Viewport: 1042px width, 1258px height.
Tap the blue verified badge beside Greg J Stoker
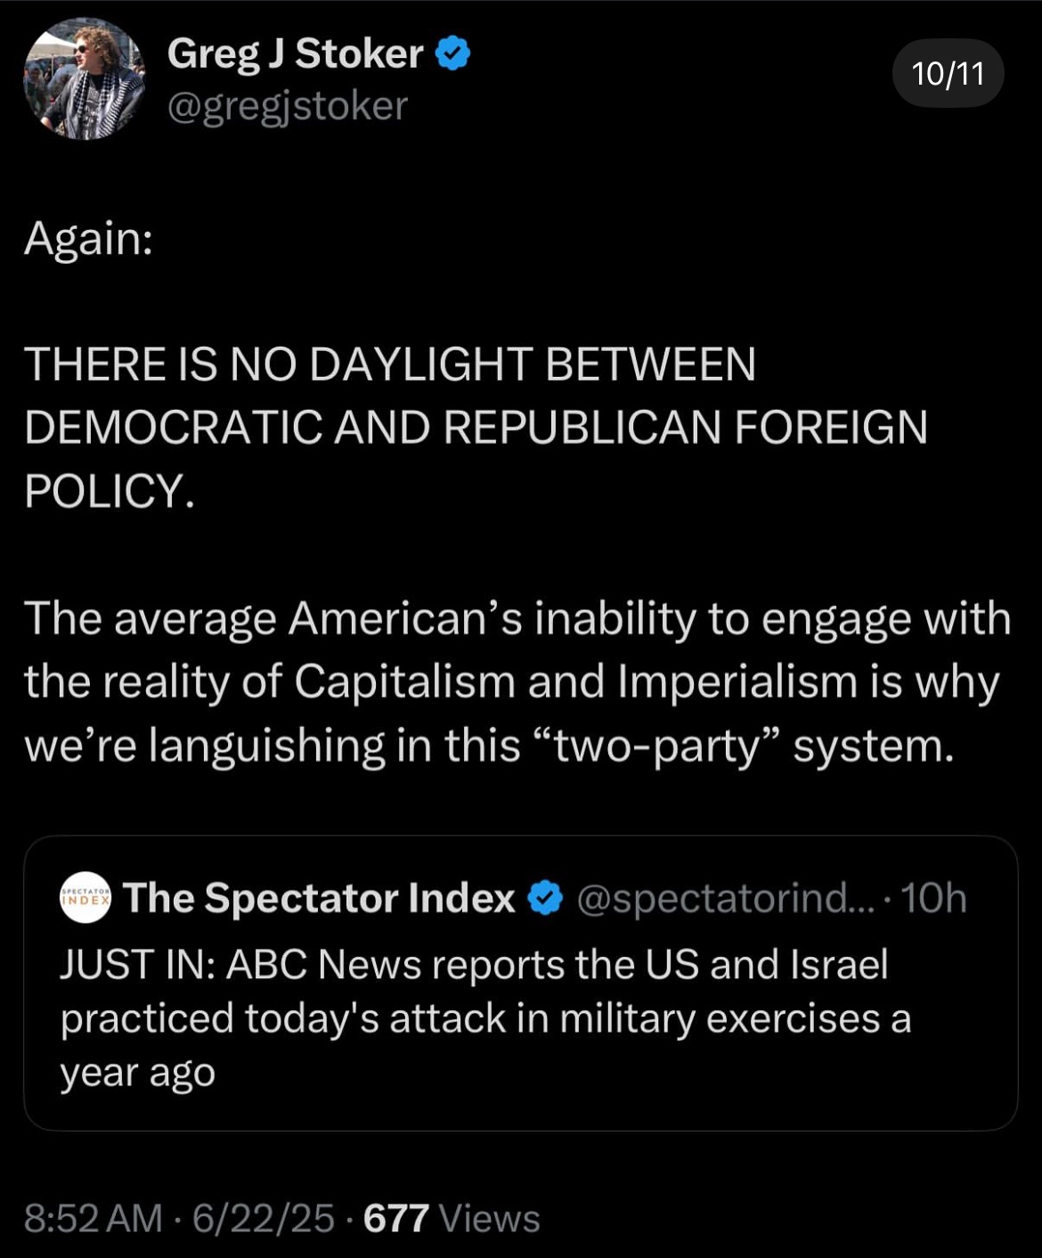[x=452, y=54]
